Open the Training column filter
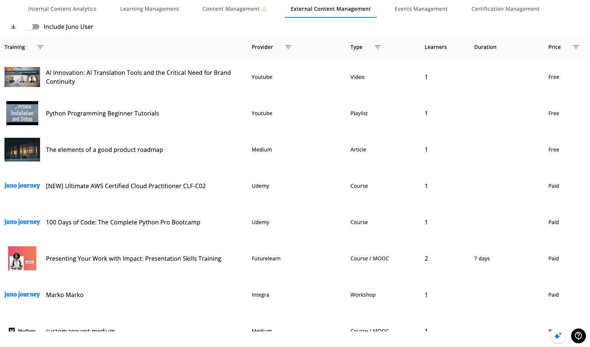Screen dimensions: 590x347 point(40,47)
